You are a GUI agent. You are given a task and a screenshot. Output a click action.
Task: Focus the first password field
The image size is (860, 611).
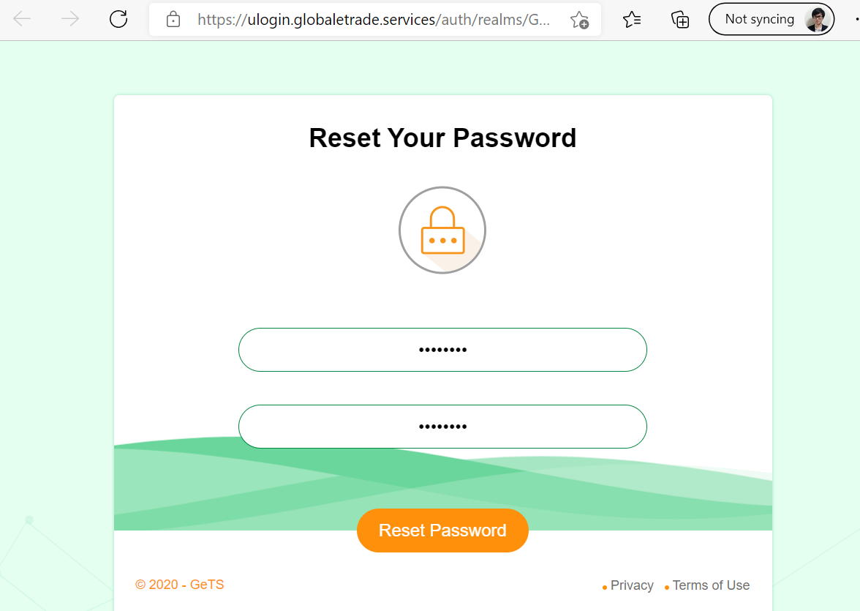(442, 350)
